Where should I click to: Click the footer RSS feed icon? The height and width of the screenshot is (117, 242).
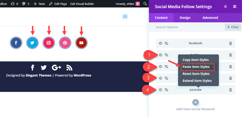[x=69, y=67]
